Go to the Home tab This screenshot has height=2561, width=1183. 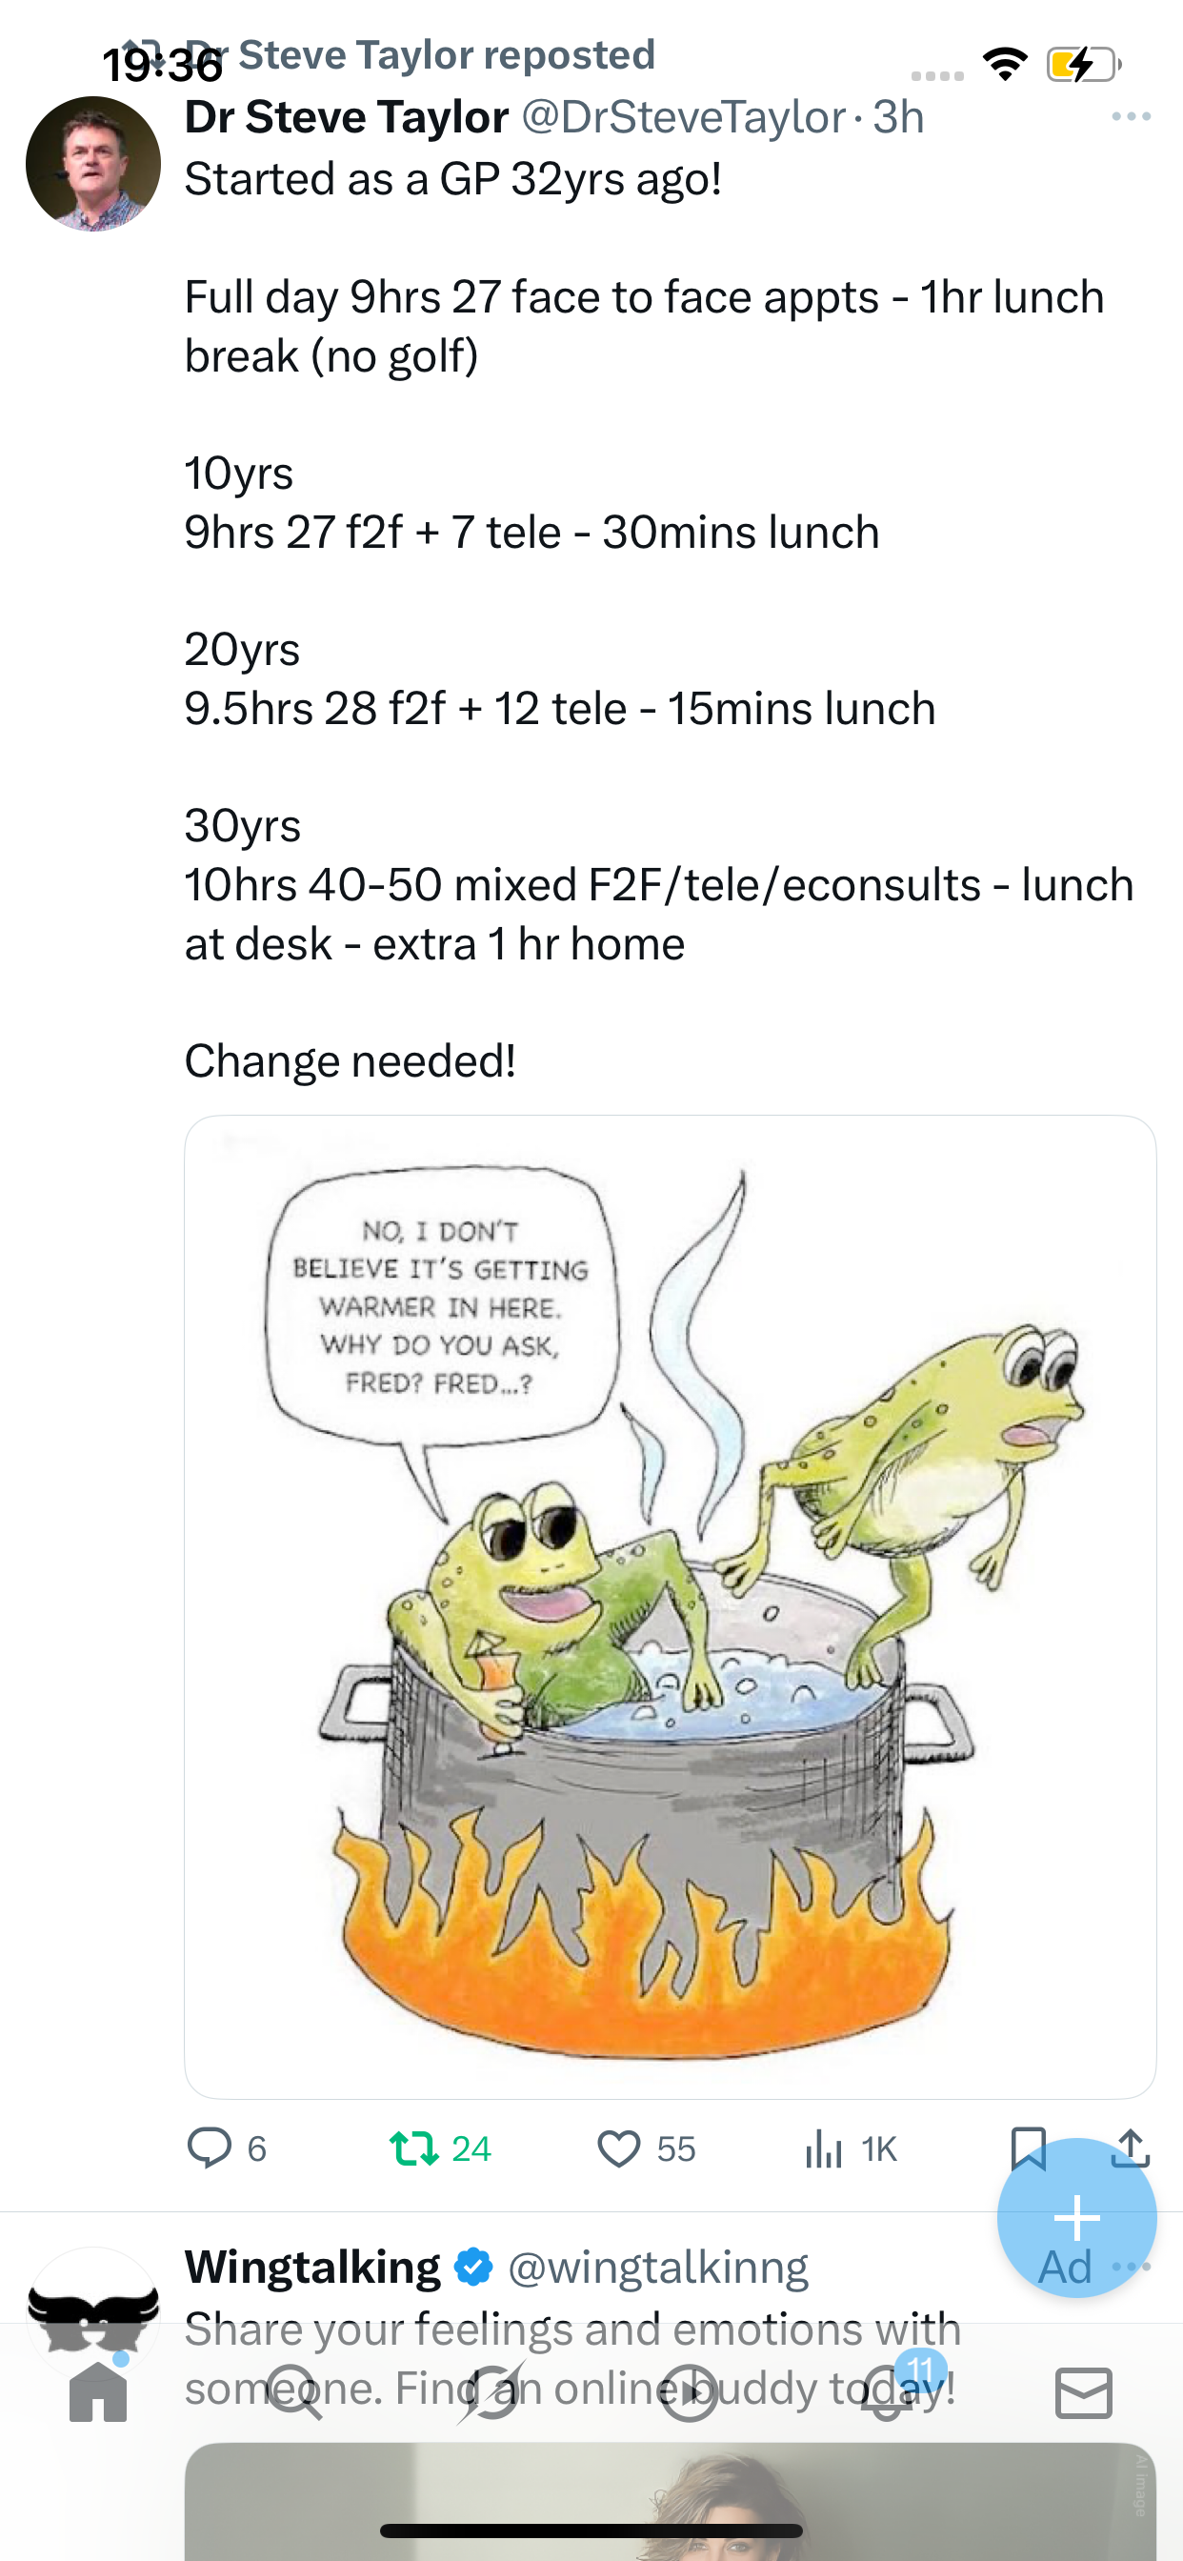[x=98, y=2392]
